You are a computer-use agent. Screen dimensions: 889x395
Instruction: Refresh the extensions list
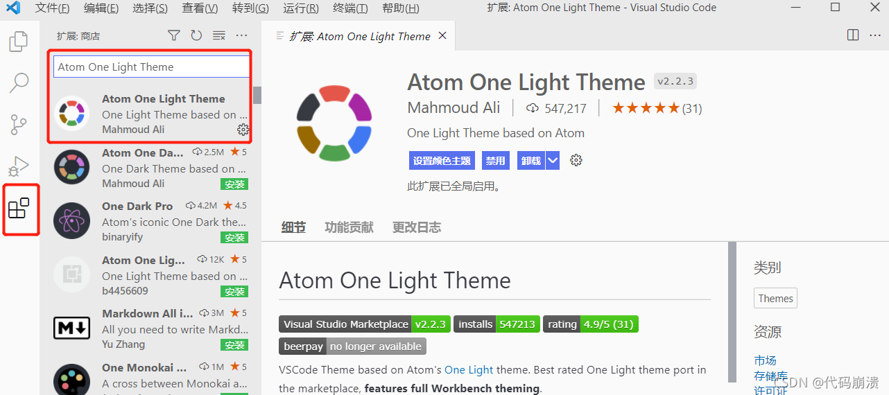pos(196,35)
